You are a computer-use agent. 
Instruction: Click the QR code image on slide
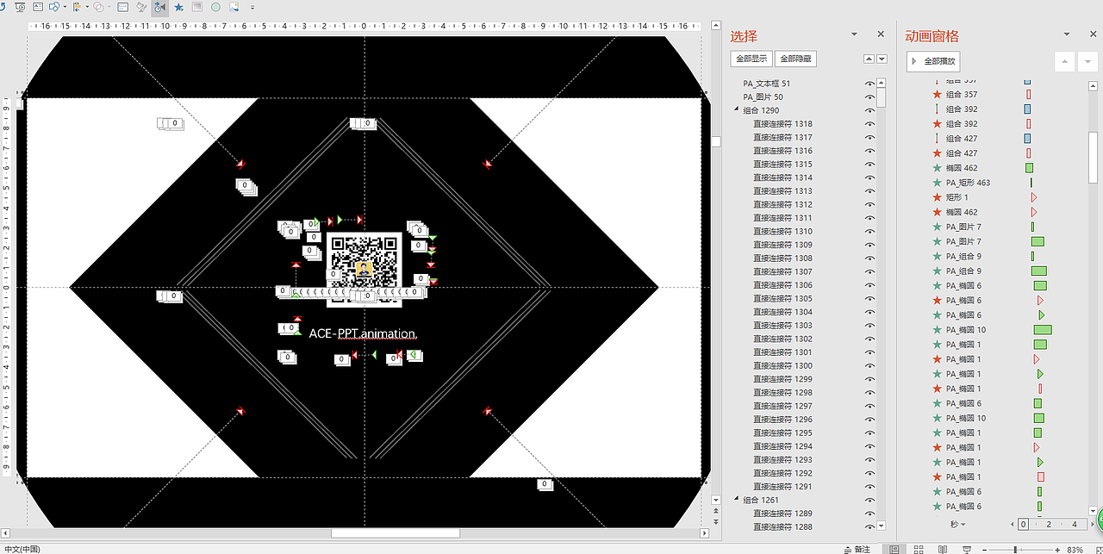point(365,268)
